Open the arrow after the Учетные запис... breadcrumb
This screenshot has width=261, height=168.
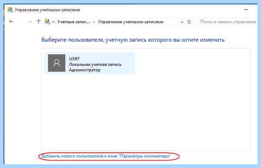coord(94,22)
